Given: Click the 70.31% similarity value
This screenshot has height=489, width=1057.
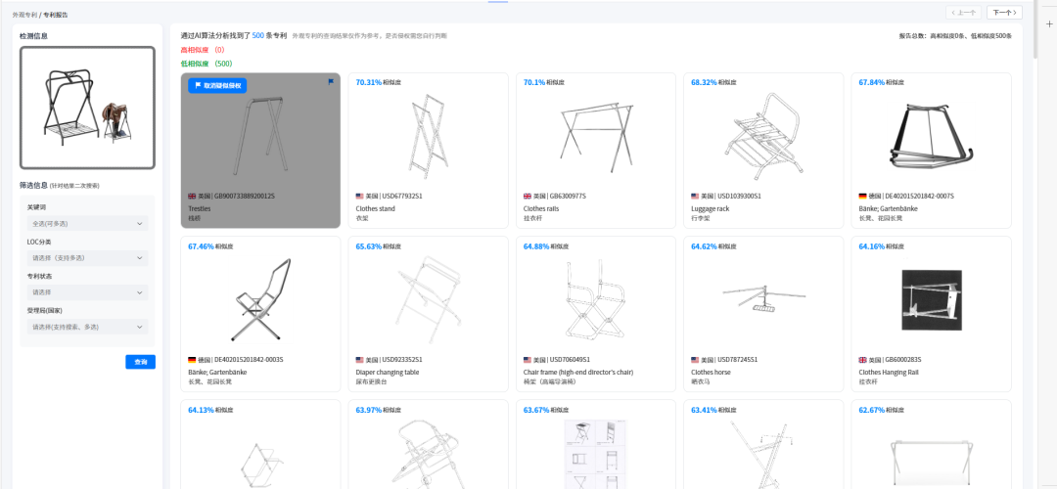Looking at the screenshot, I should point(368,82).
